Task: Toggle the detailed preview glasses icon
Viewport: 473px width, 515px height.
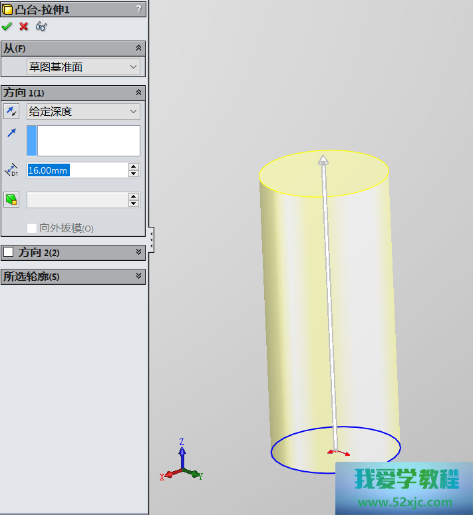Action: [x=41, y=27]
